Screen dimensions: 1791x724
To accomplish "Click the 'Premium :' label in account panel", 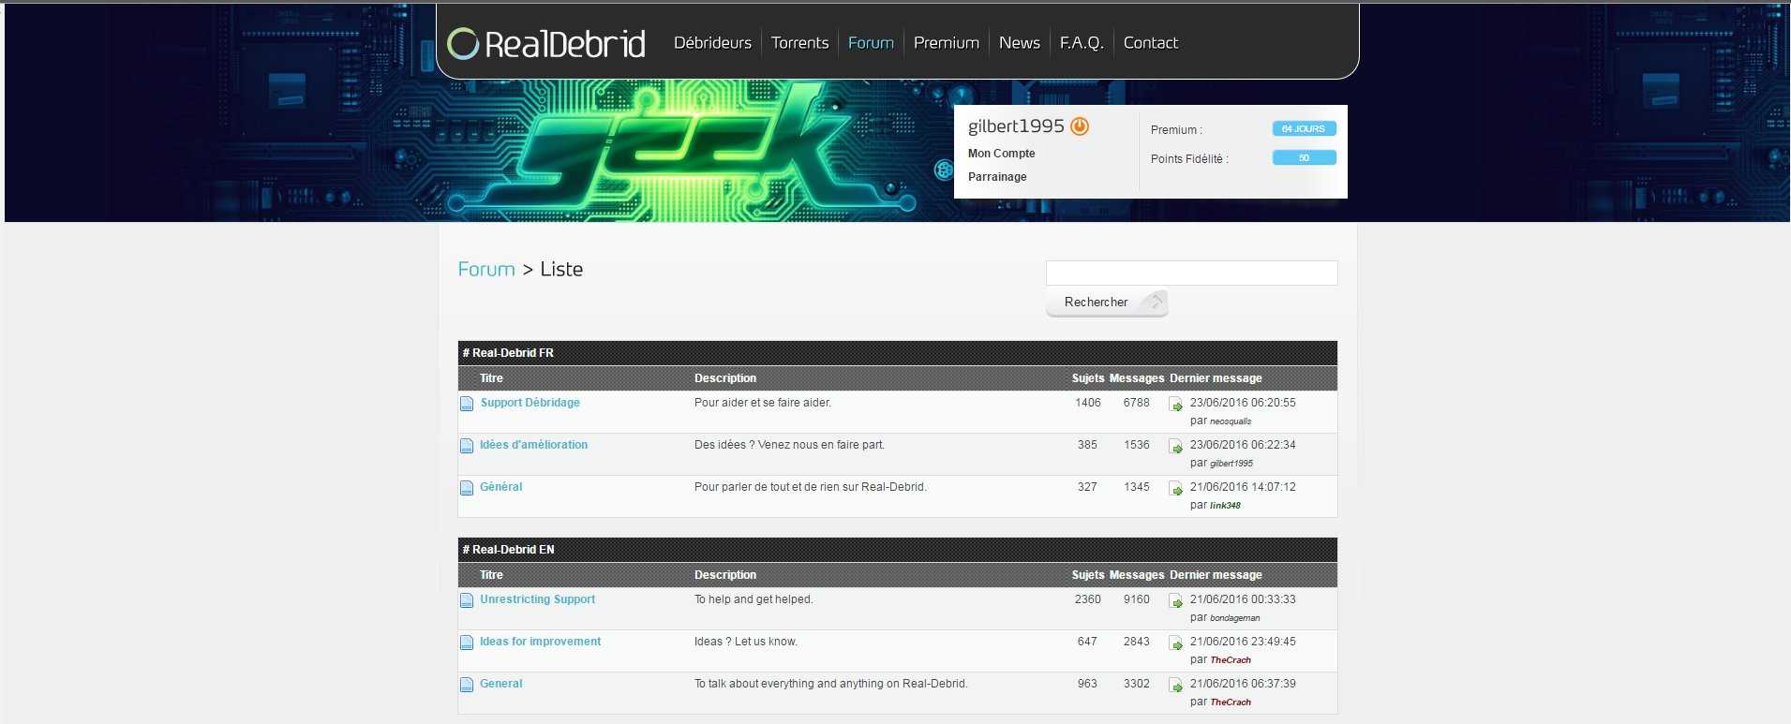I will click(x=1176, y=130).
